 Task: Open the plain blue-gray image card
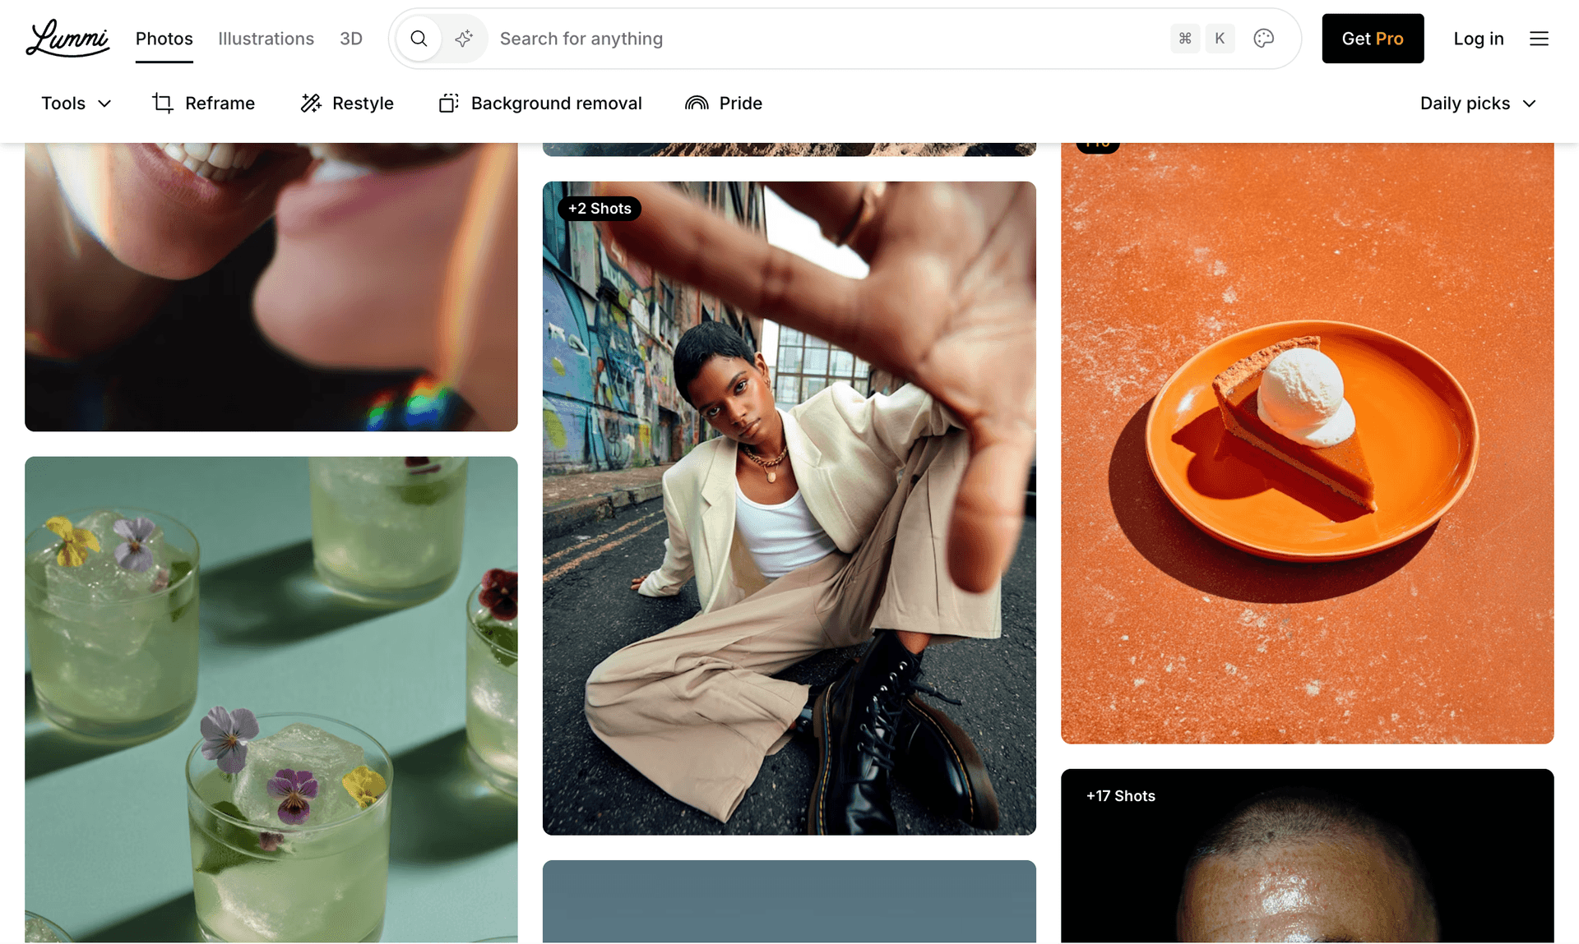point(789,901)
